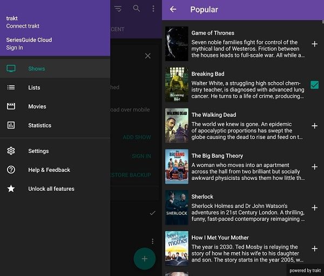Open the filter icon in the dimmed toolbar

coord(118,9)
